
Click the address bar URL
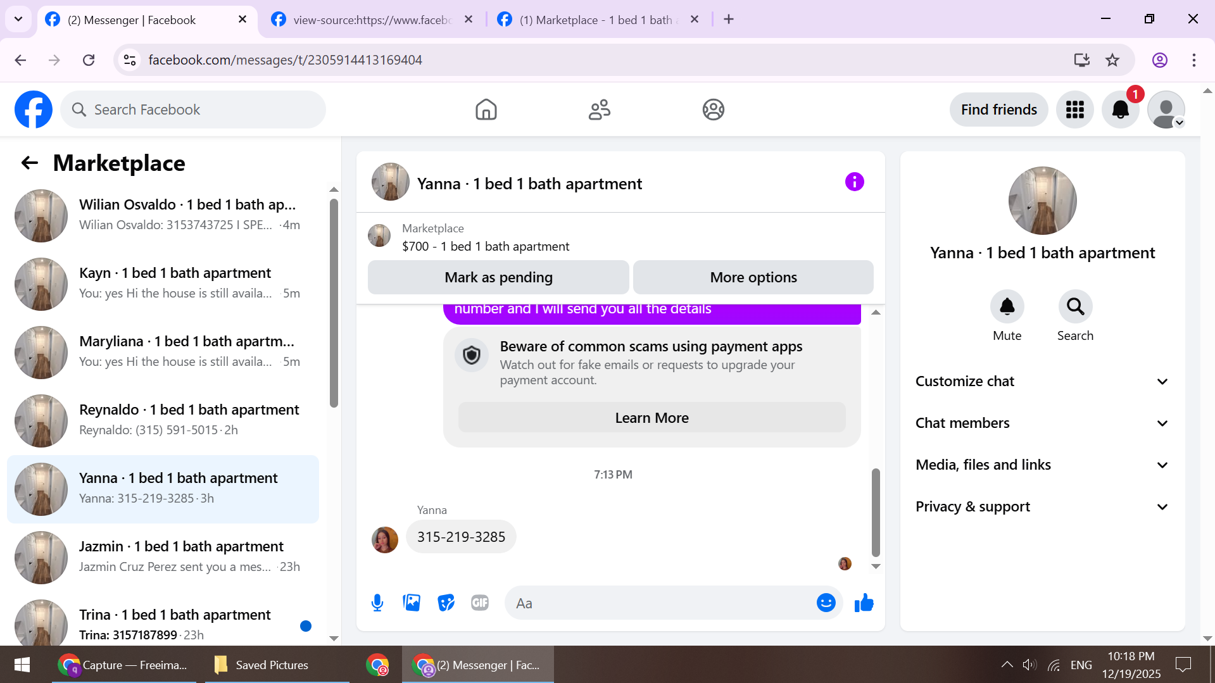coord(285,60)
